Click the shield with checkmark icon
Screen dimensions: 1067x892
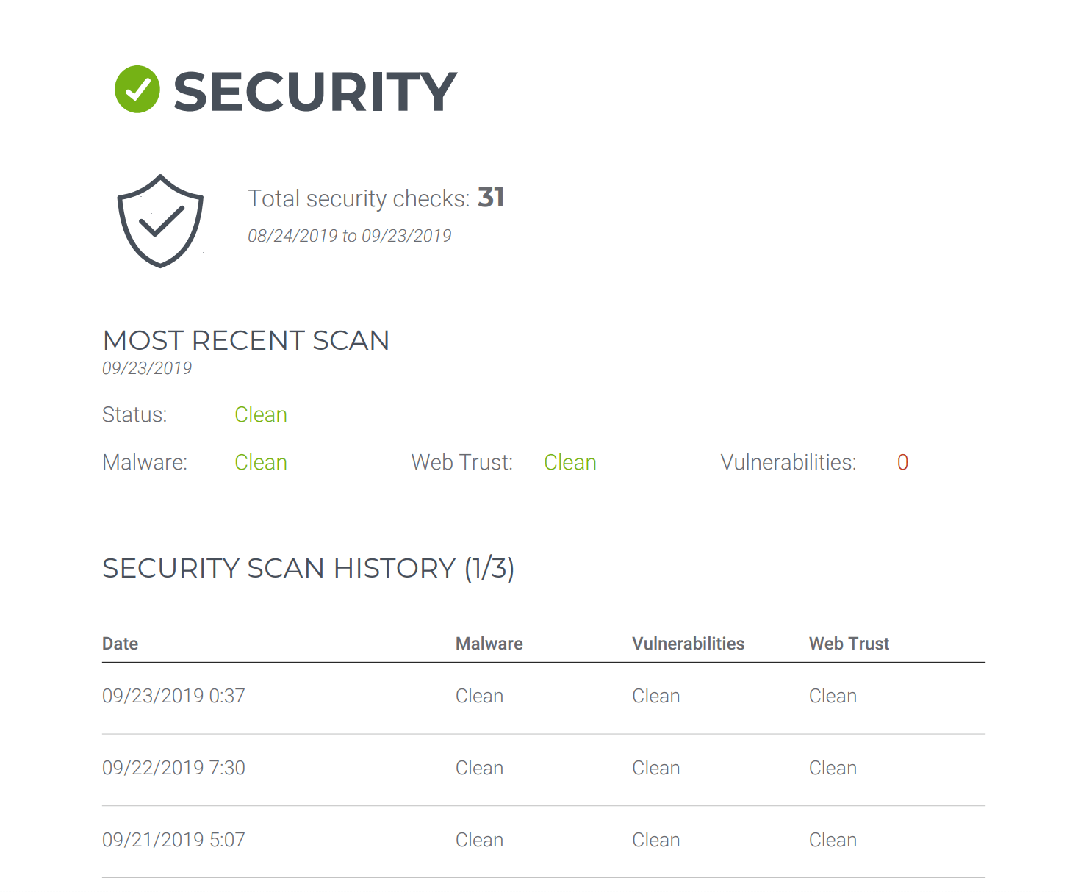[x=160, y=220]
